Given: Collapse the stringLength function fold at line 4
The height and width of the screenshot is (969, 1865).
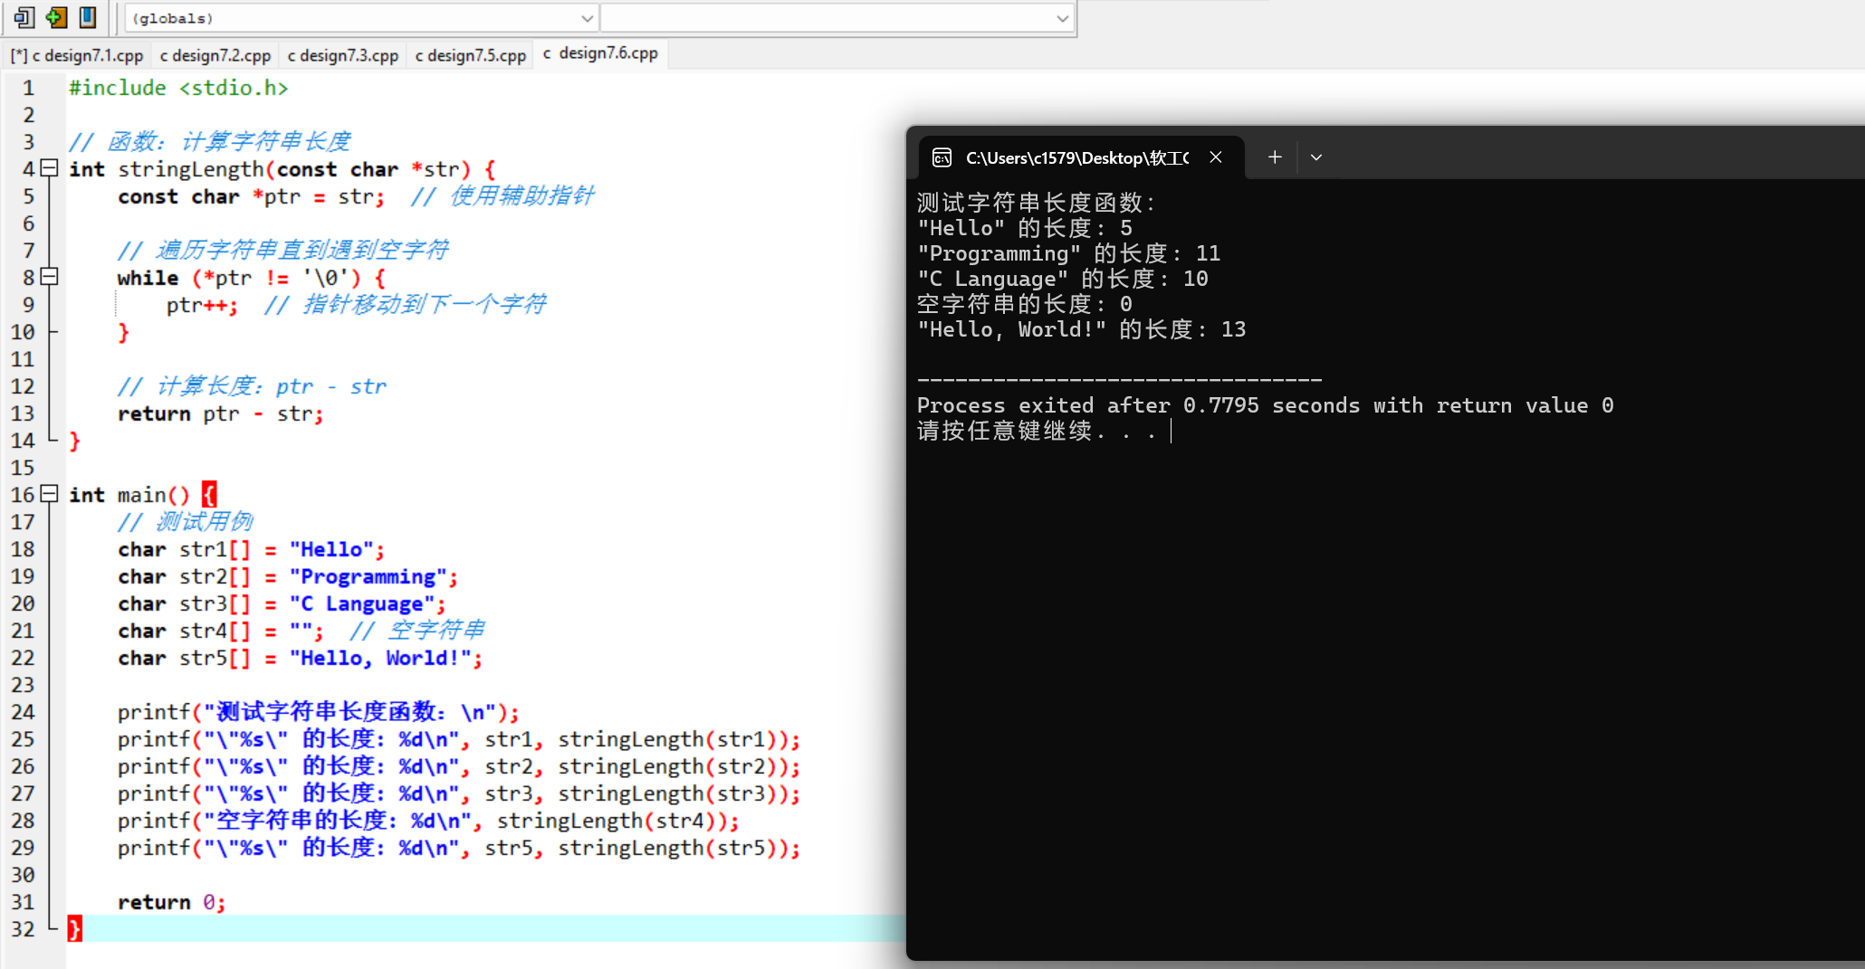Looking at the screenshot, I should 50,168.
